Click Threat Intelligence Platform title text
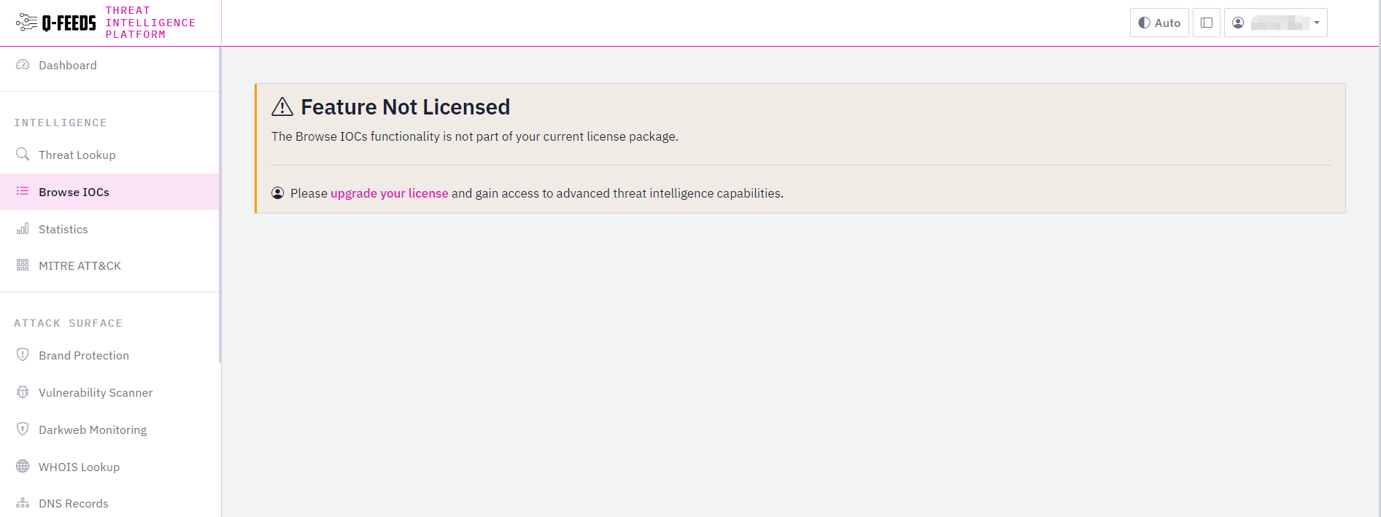This screenshot has height=517, width=1381. (x=150, y=23)
